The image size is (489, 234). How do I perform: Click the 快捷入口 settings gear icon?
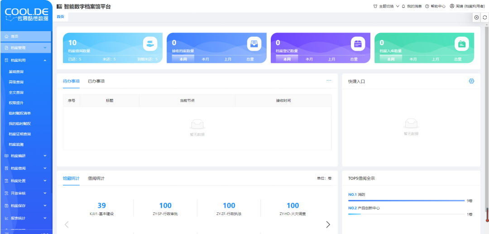point(471,81)
